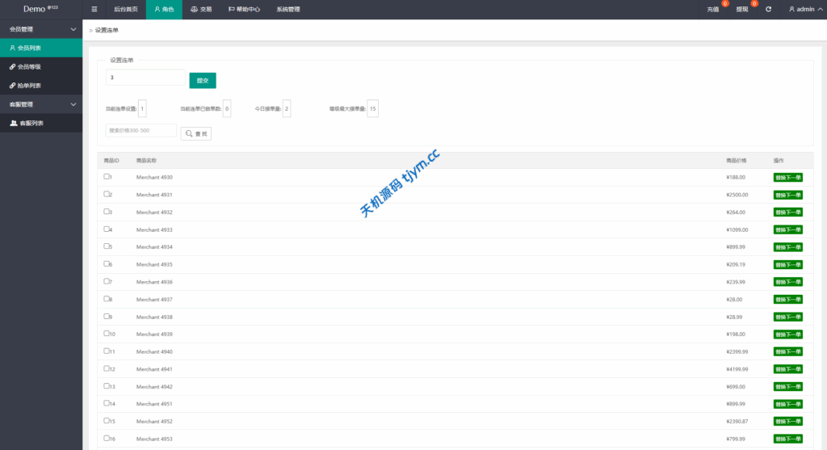Select the checkbox for Merchant 4939
This screenshot has width=827, height=450.
point(107,333)
